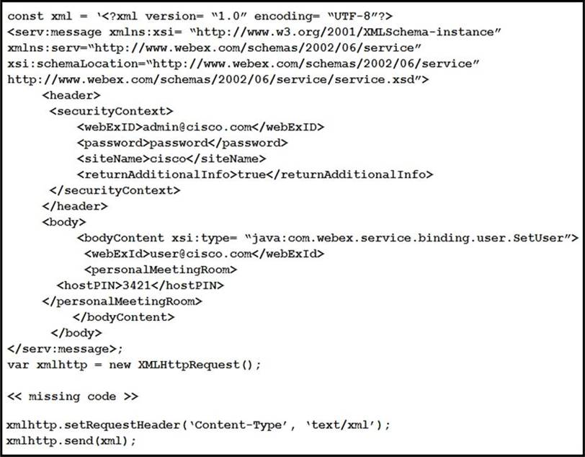Click the XMLSchema-instance namespace URL
This screenshot has height=457, width=585.
(345, 32)
